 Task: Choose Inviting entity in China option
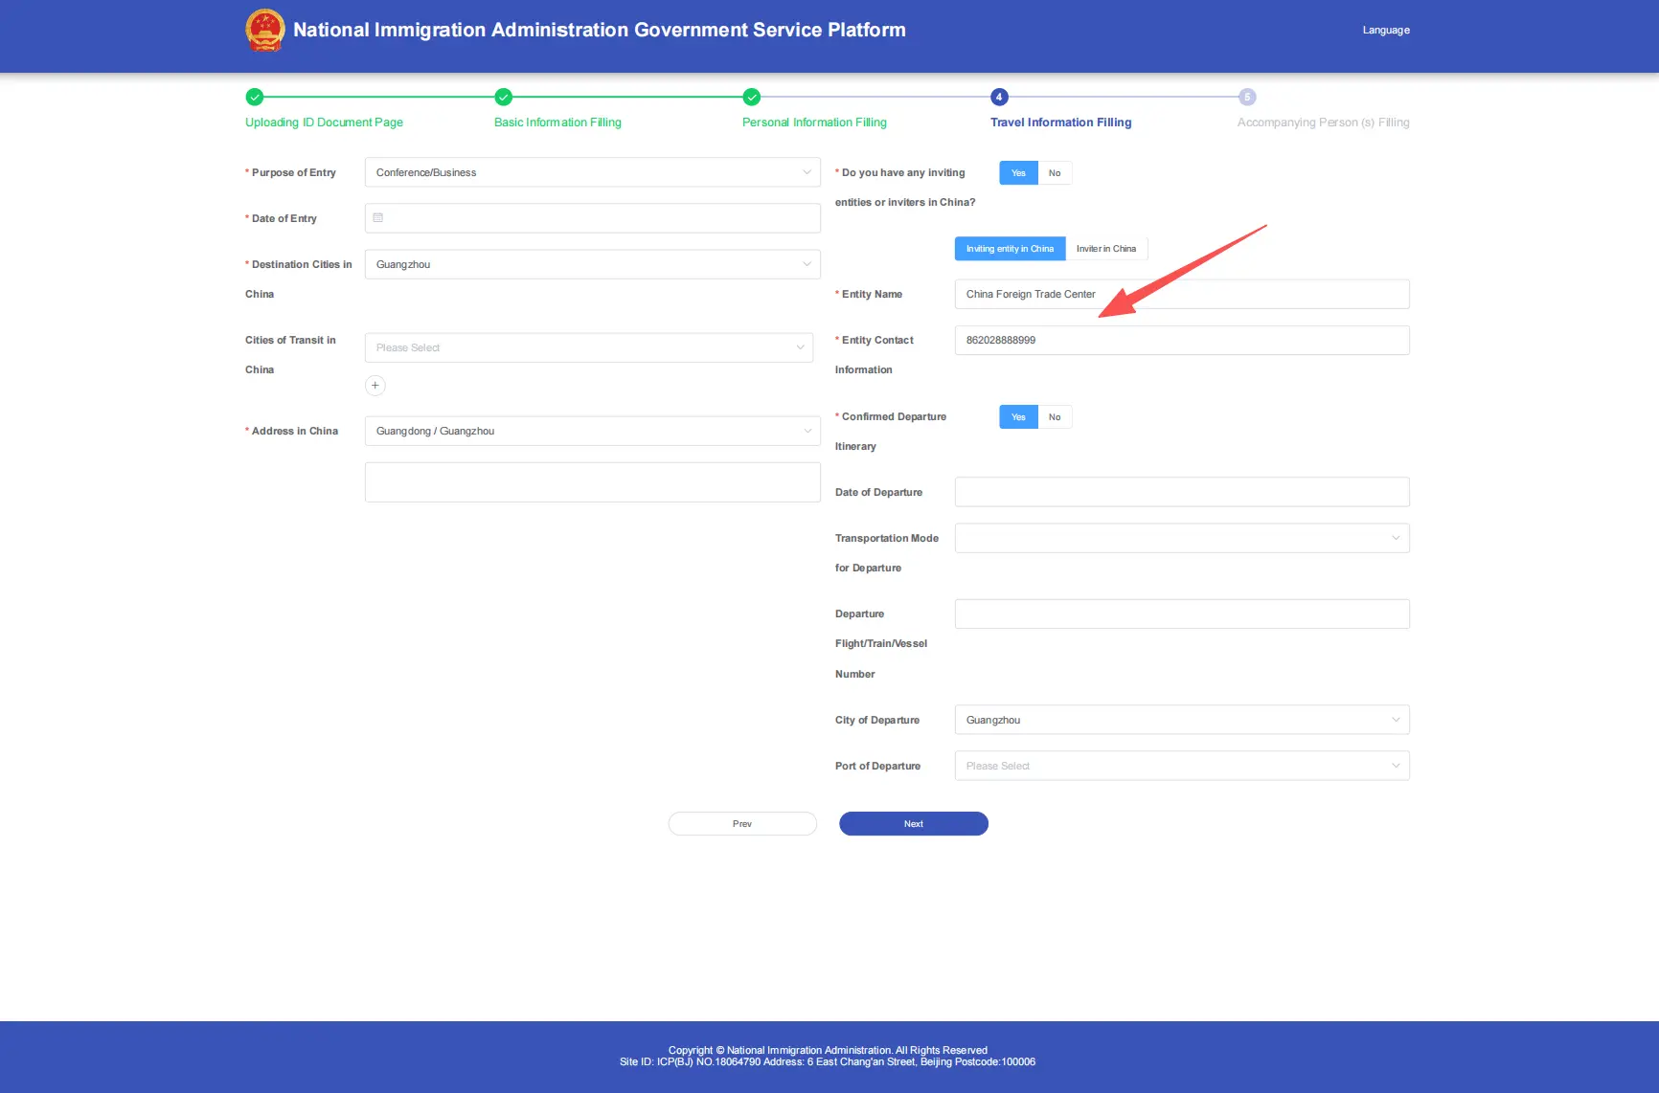pyautogui.click(x=1010, y=249)
